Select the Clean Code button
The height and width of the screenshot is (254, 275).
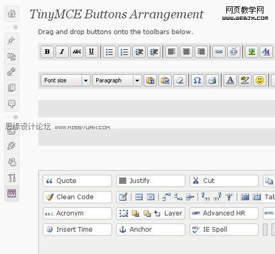[78, 197]
